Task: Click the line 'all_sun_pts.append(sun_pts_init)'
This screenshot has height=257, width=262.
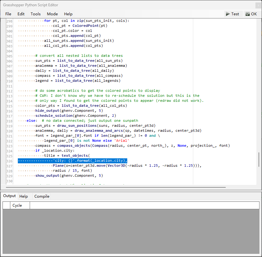Action: tap(79, 41)
